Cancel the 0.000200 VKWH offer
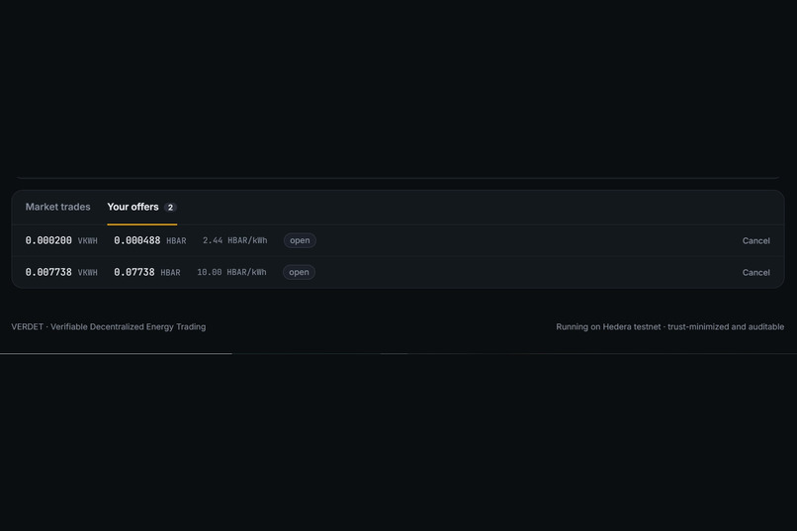Screen dimensions: 797x531 (755, 241)
